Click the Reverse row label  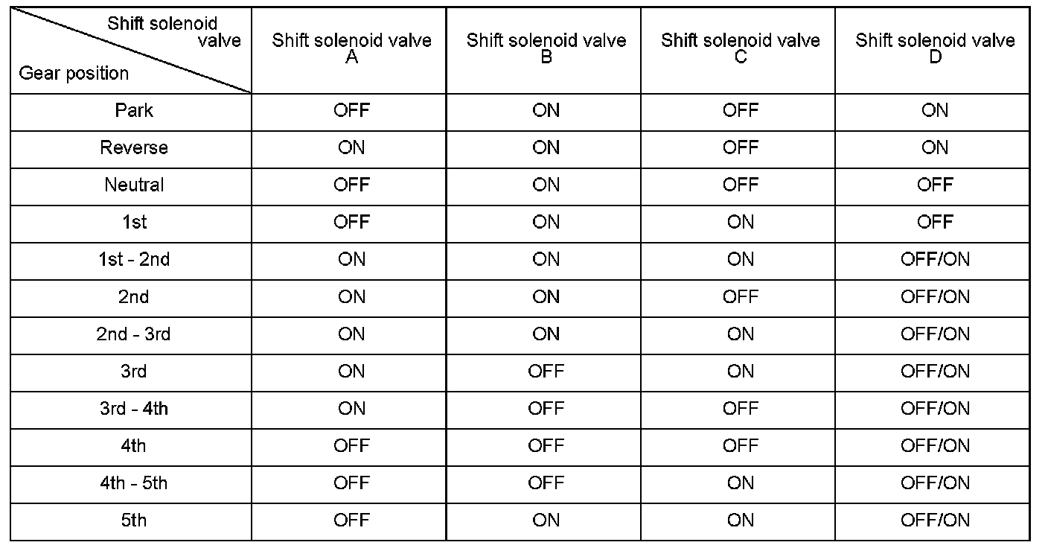tap(134, 147)
